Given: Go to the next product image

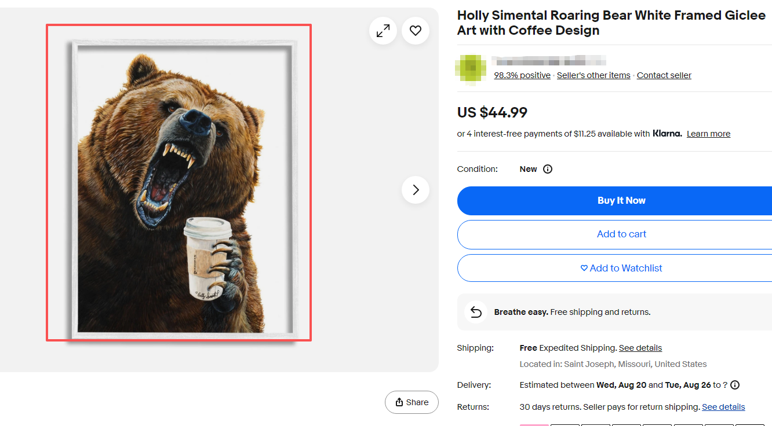Looking at the screenshot, I should [x=416, y=190].
